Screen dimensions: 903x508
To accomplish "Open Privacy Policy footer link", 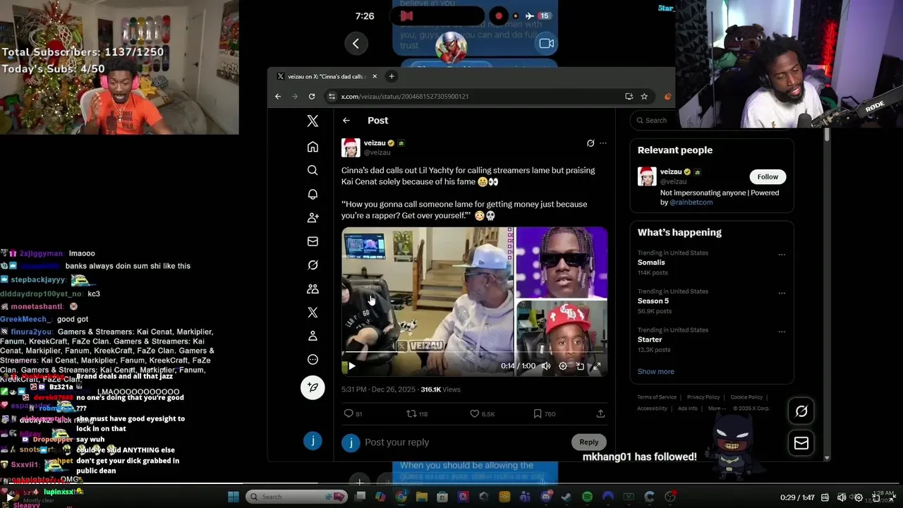I will pos(703,397).
